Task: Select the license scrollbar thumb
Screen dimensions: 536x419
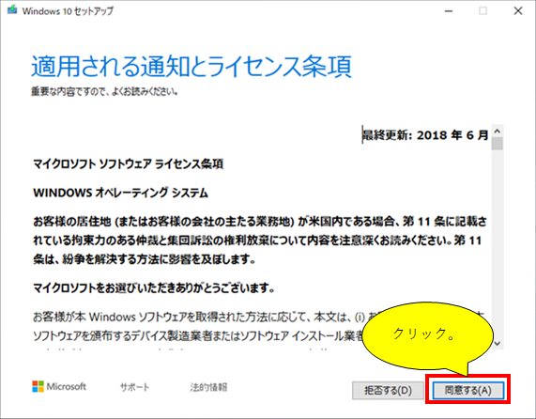Action: click(498, 144)
